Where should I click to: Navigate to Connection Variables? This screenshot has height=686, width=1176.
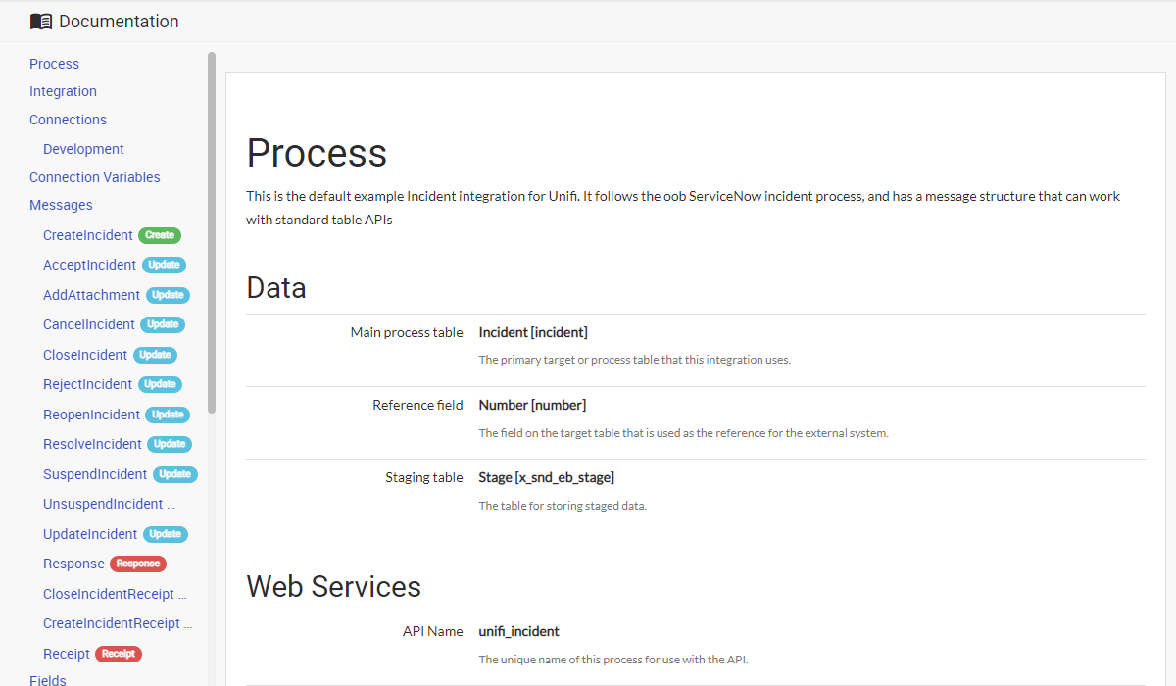coord(94,177)
